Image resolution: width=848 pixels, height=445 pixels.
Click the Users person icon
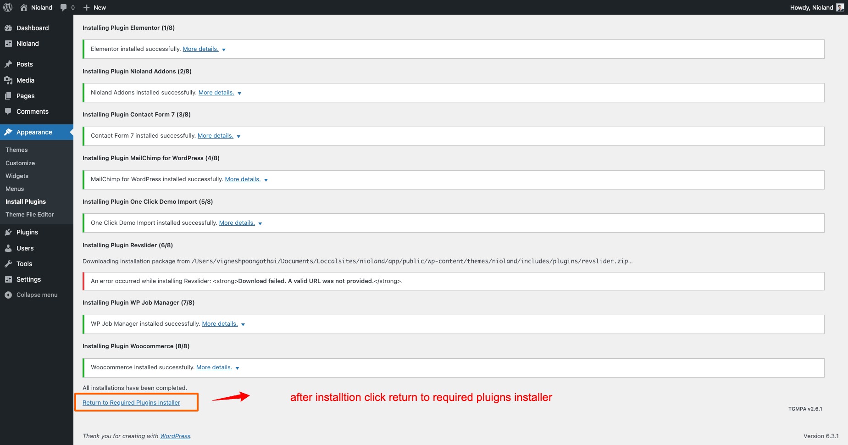point(8,248)
